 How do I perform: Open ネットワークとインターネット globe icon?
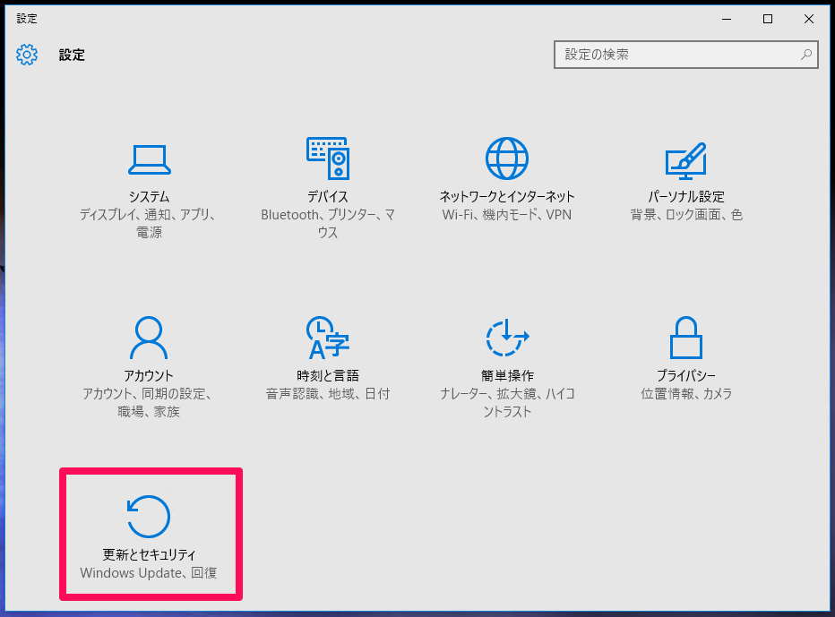point(507,158)
